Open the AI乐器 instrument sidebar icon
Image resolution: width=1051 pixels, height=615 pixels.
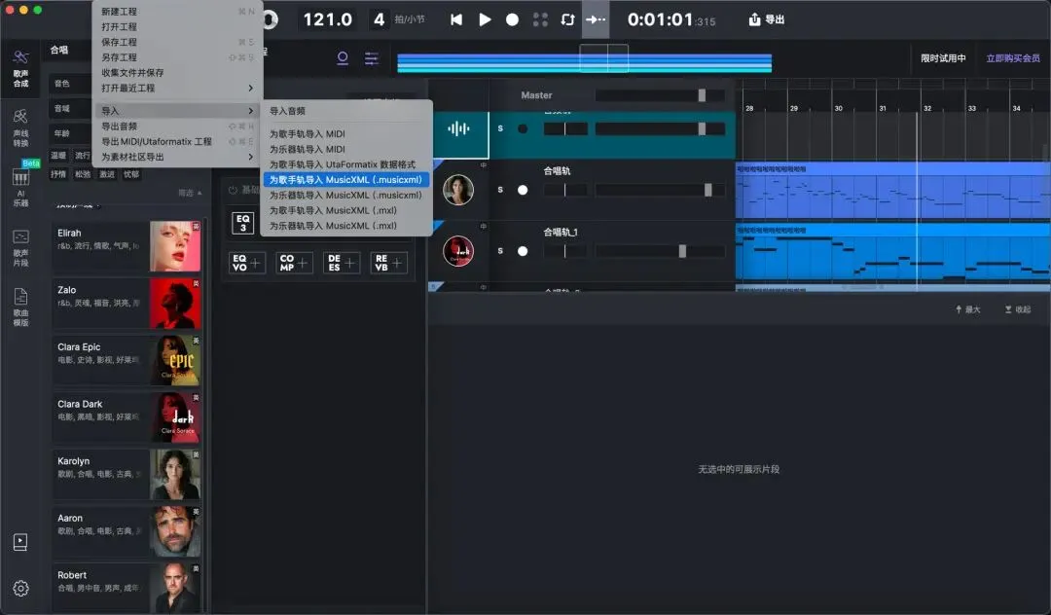point(20,188)
